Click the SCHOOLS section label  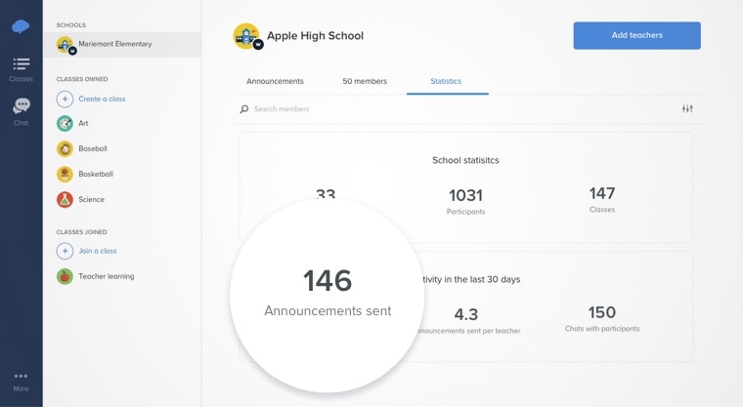coord(71,25)
